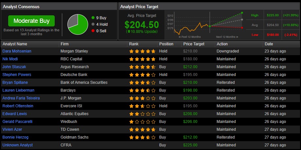301x150 pixels.
Task: Click CFRA's $225.00 price target
Action: click(x=190, y=145)
